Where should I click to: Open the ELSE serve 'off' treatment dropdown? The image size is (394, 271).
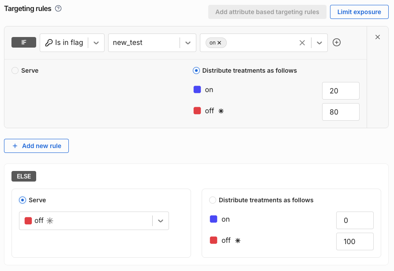tap(161, 221)
